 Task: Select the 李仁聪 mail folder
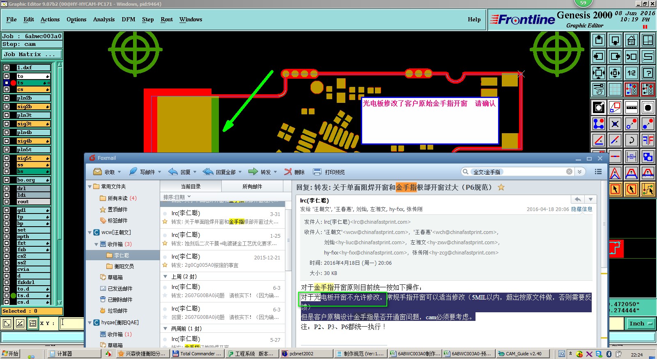[x=123, y=255]
